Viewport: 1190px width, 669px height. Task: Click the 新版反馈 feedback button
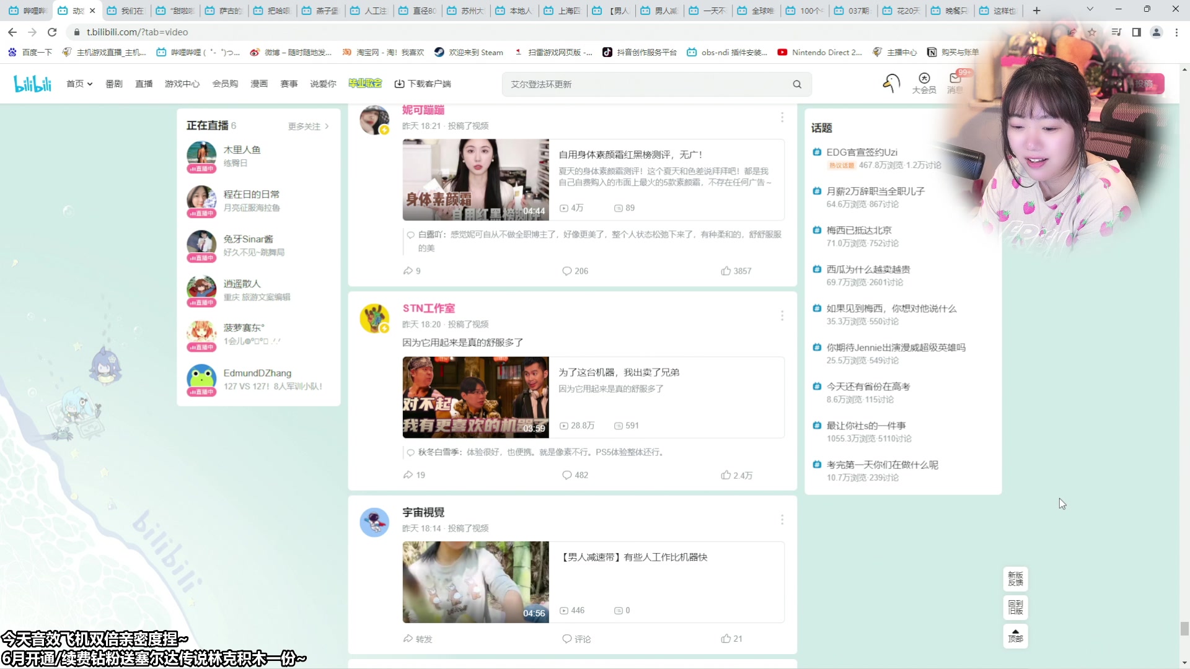[x=1015, y=579]
